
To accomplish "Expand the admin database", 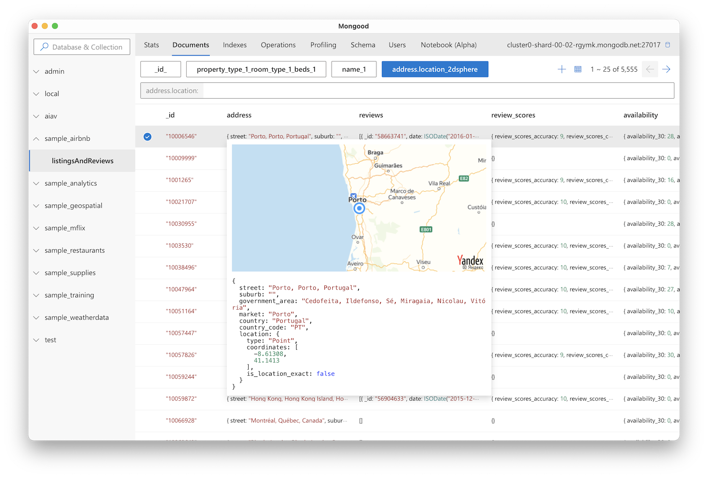I will coord(36,71).
